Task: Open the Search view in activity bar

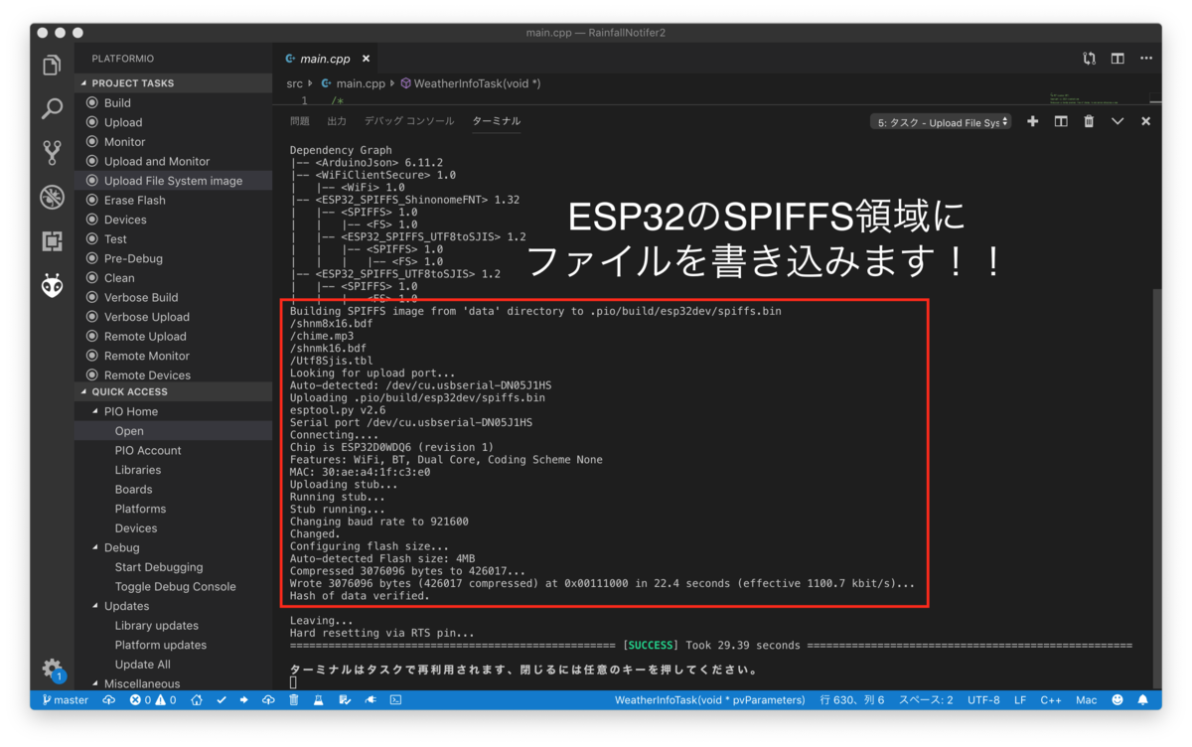Action: tap(52, 109)
